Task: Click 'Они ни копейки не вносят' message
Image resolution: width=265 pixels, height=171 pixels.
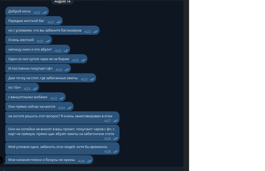Action: pos(62,133)
